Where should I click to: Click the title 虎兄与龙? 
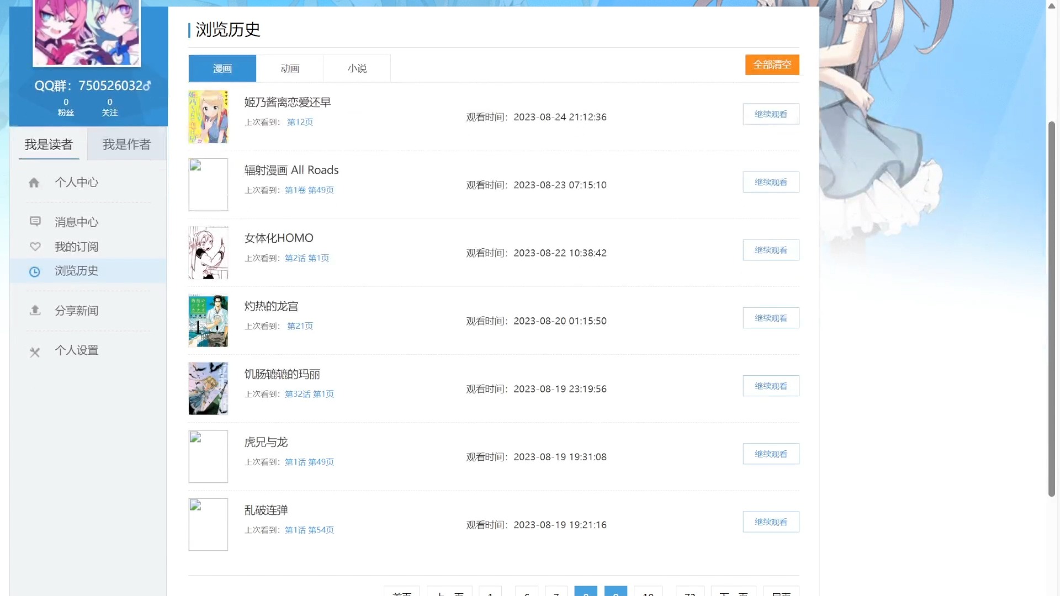[x=266, y=441]
